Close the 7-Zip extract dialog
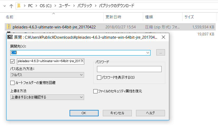218x126 pixels. point(163,37)
